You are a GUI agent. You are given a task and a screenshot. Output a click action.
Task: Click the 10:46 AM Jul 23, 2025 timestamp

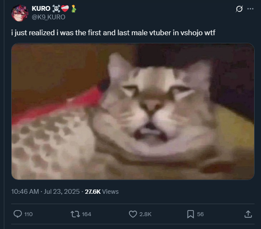tap(46, 192)
